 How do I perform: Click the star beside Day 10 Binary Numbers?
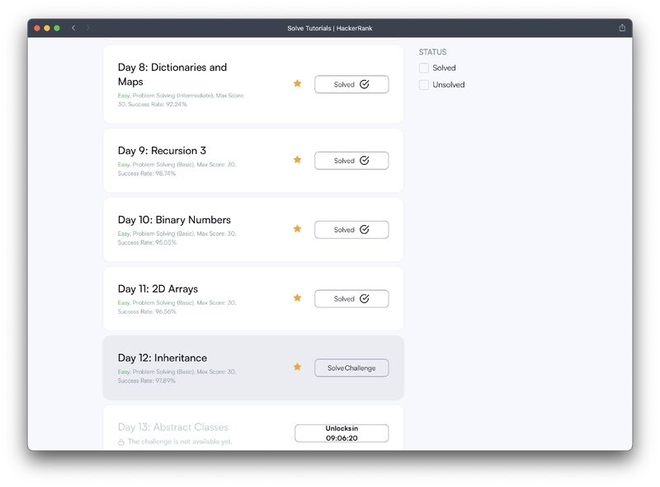[297, 228]
